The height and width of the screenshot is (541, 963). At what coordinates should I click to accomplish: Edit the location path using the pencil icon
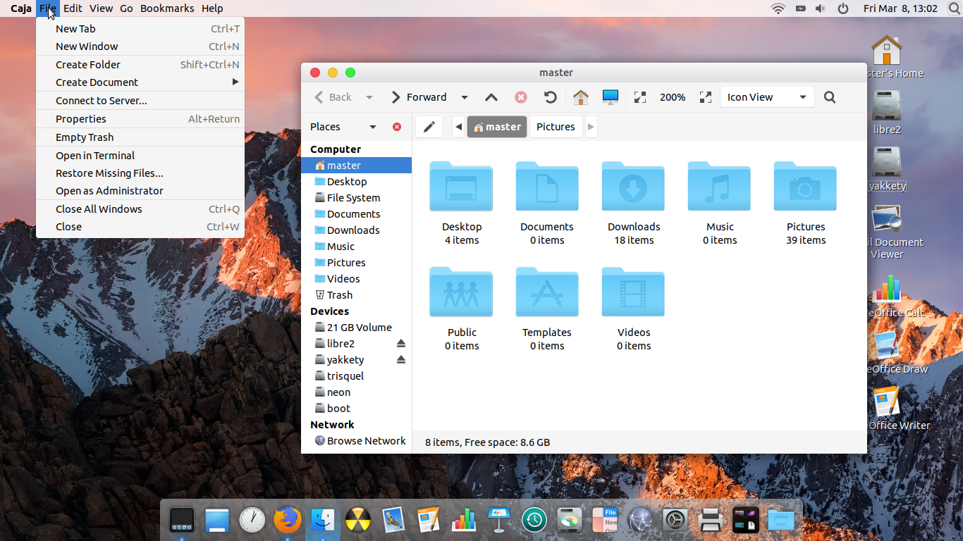(x=429, y=127)
